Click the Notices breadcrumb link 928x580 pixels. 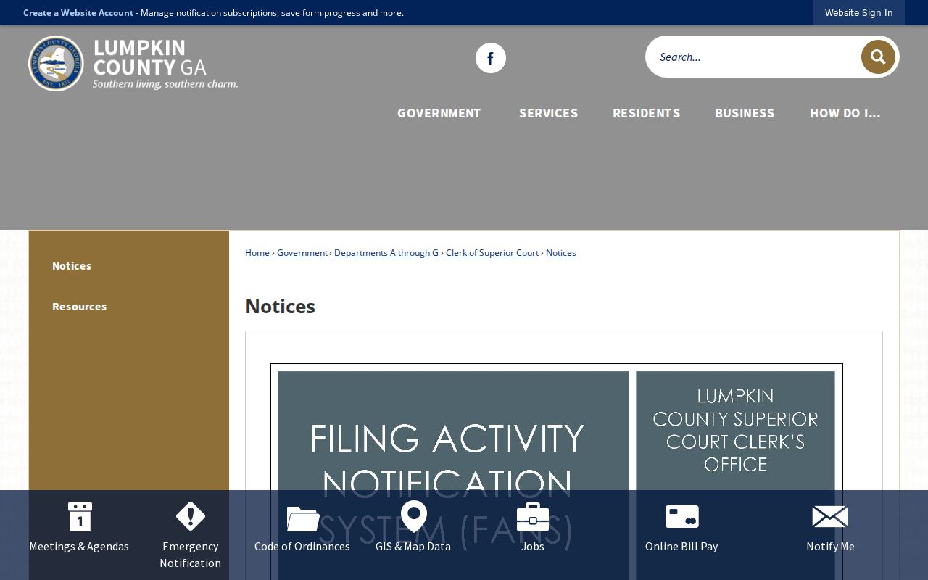point(561,253)
